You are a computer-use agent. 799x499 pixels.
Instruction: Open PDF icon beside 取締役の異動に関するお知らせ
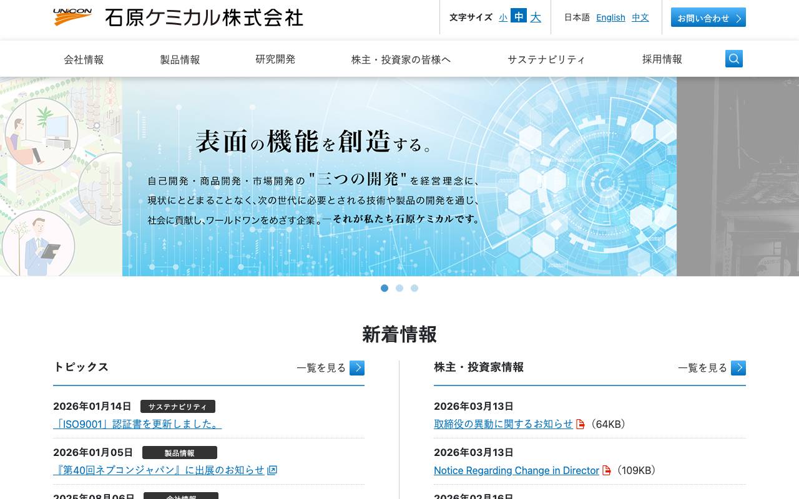pyautogui.click(x=581, y=424)
